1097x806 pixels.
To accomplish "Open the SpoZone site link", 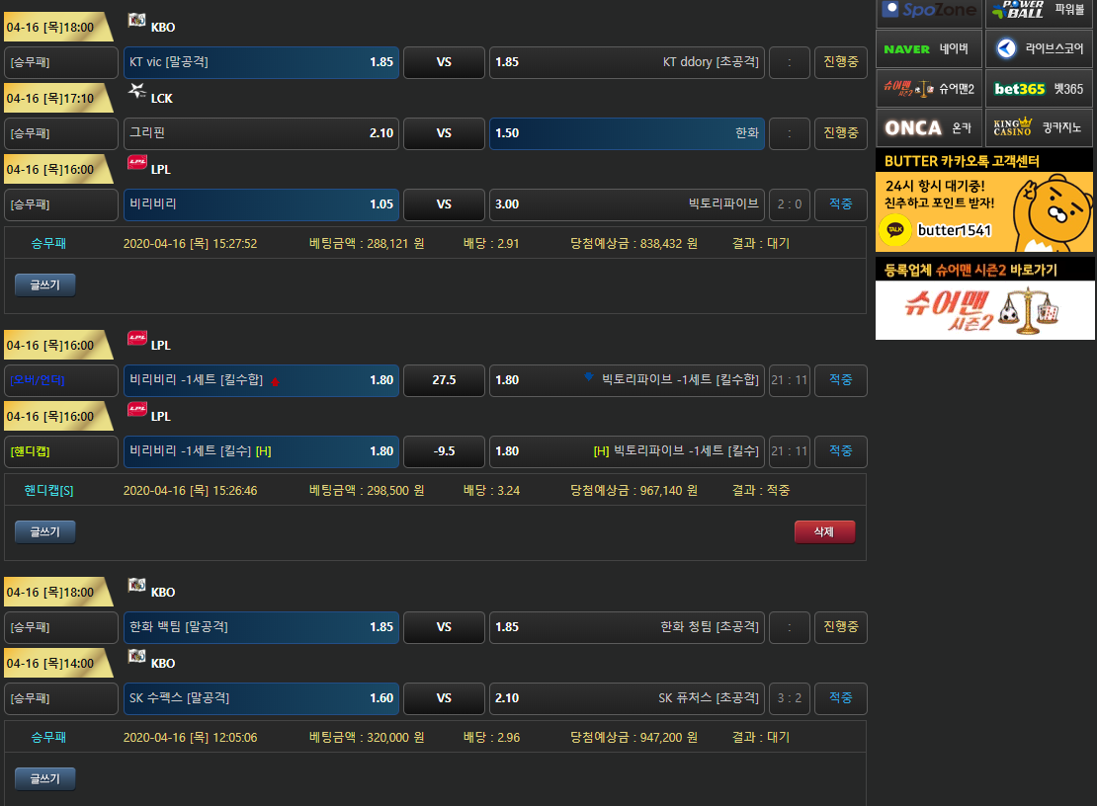I will [929, 10].
